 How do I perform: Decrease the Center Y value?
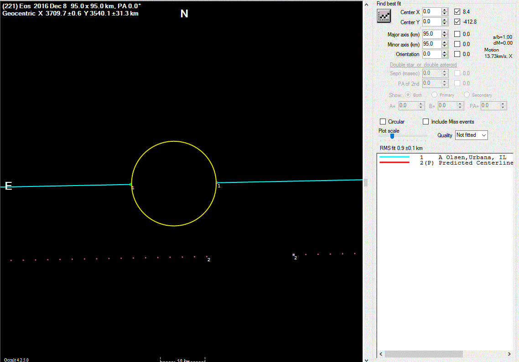(445, 24)
